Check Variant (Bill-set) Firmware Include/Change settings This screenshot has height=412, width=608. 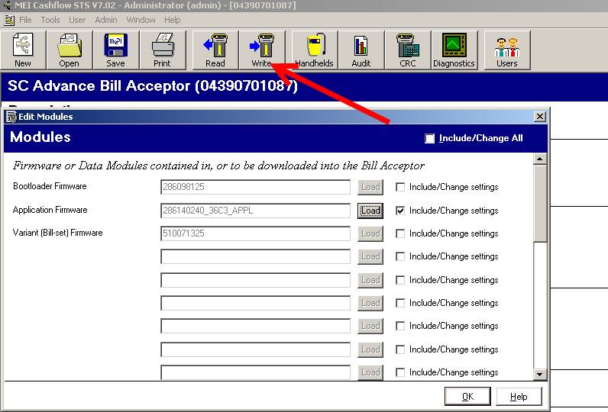coord(400,233)
